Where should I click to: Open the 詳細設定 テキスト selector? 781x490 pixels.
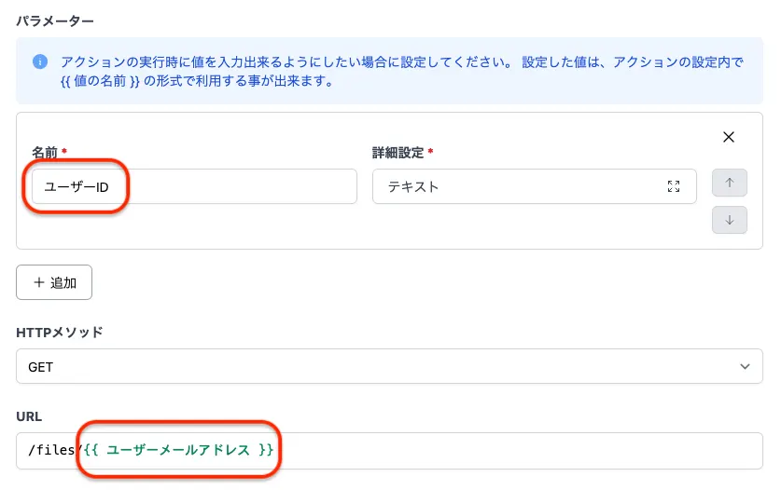(534, 186)
